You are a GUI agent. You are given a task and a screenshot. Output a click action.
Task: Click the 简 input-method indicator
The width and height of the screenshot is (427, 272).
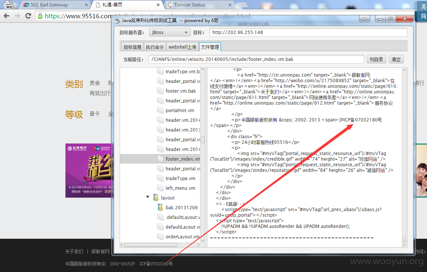[x=424, y=16]
